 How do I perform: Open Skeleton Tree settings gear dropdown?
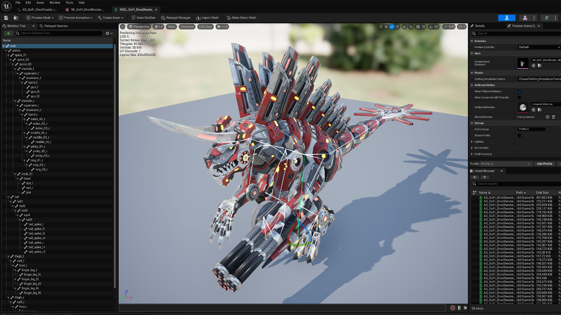tap(109, 34)
